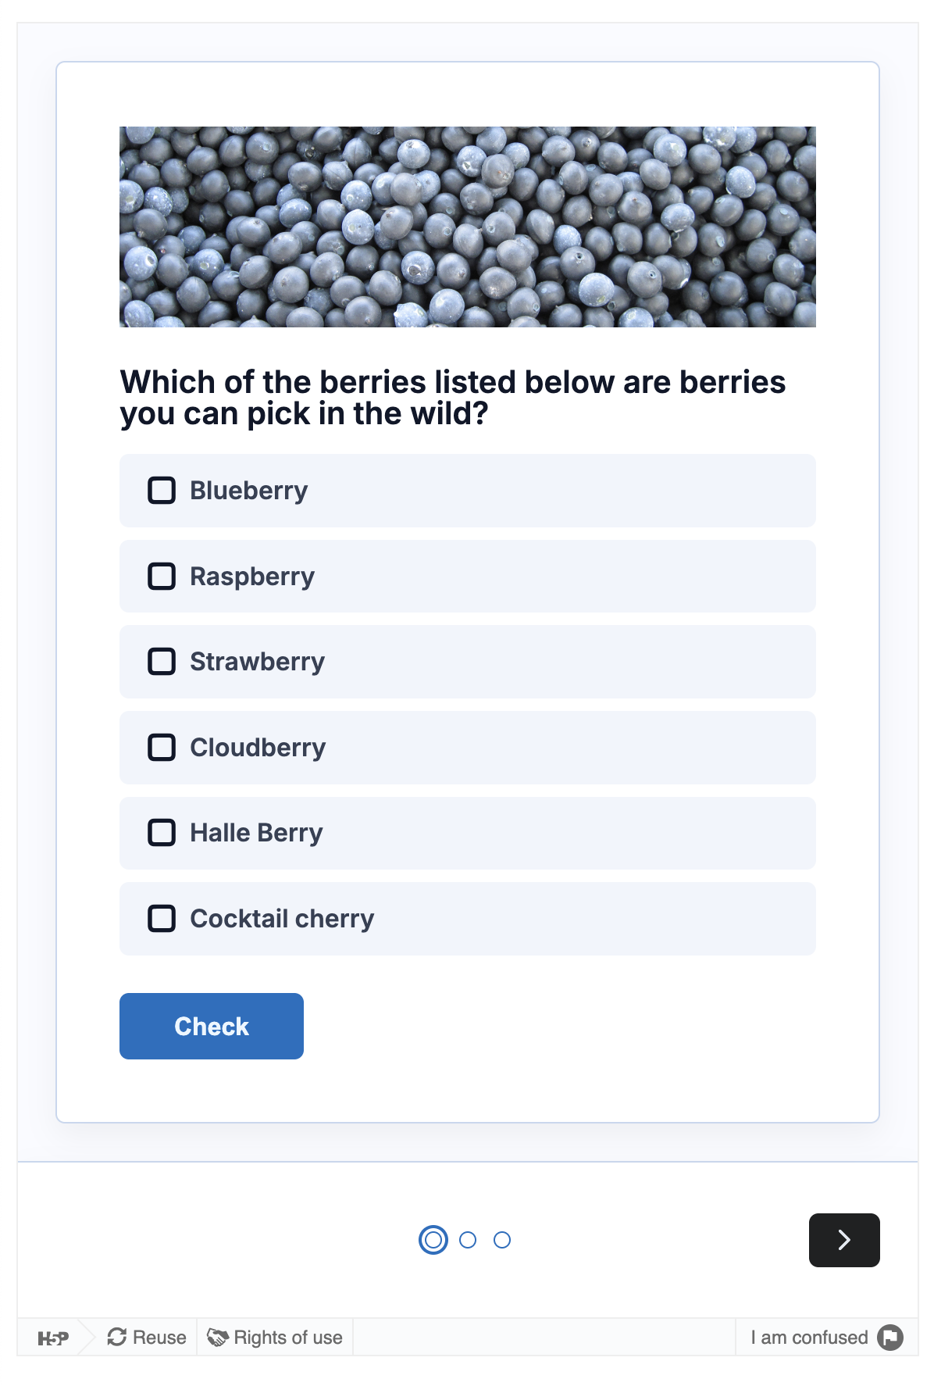Enable the Cloudberry checkbox

tap(162, 748)
